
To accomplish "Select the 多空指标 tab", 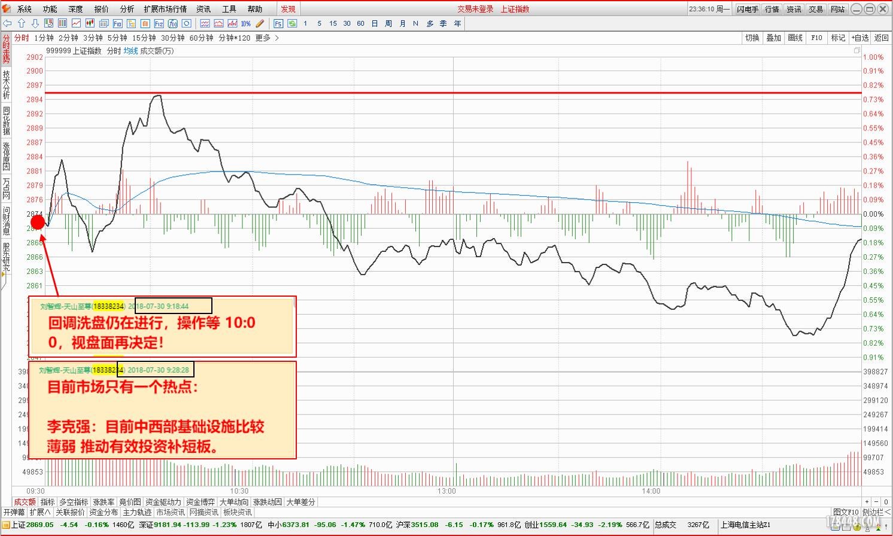I will (x=74, y=502).
